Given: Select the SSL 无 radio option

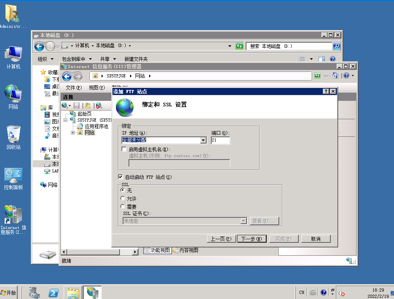Looking at the screenshot, I should point(123,190).
